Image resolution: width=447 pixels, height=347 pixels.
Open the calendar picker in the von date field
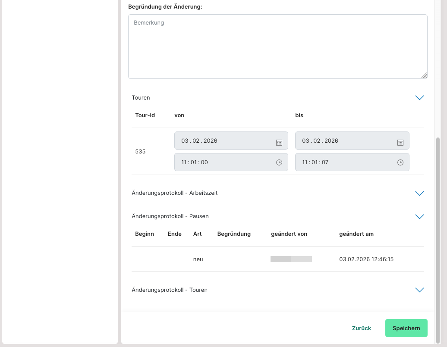[279, 142]
